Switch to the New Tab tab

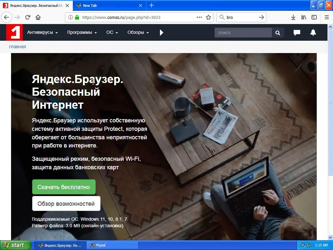click(110, 6)
